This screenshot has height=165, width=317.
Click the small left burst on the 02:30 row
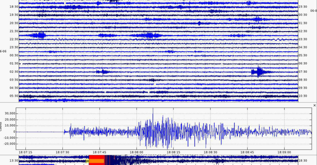(103, 72)
